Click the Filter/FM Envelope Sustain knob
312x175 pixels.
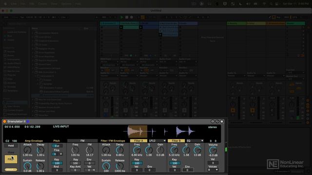pyautogui.click(x=106, y=166)
